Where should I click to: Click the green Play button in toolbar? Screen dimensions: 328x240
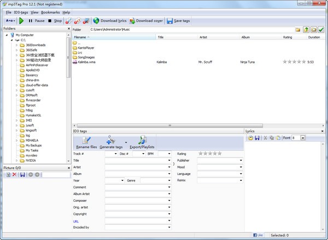coord(21,21)
